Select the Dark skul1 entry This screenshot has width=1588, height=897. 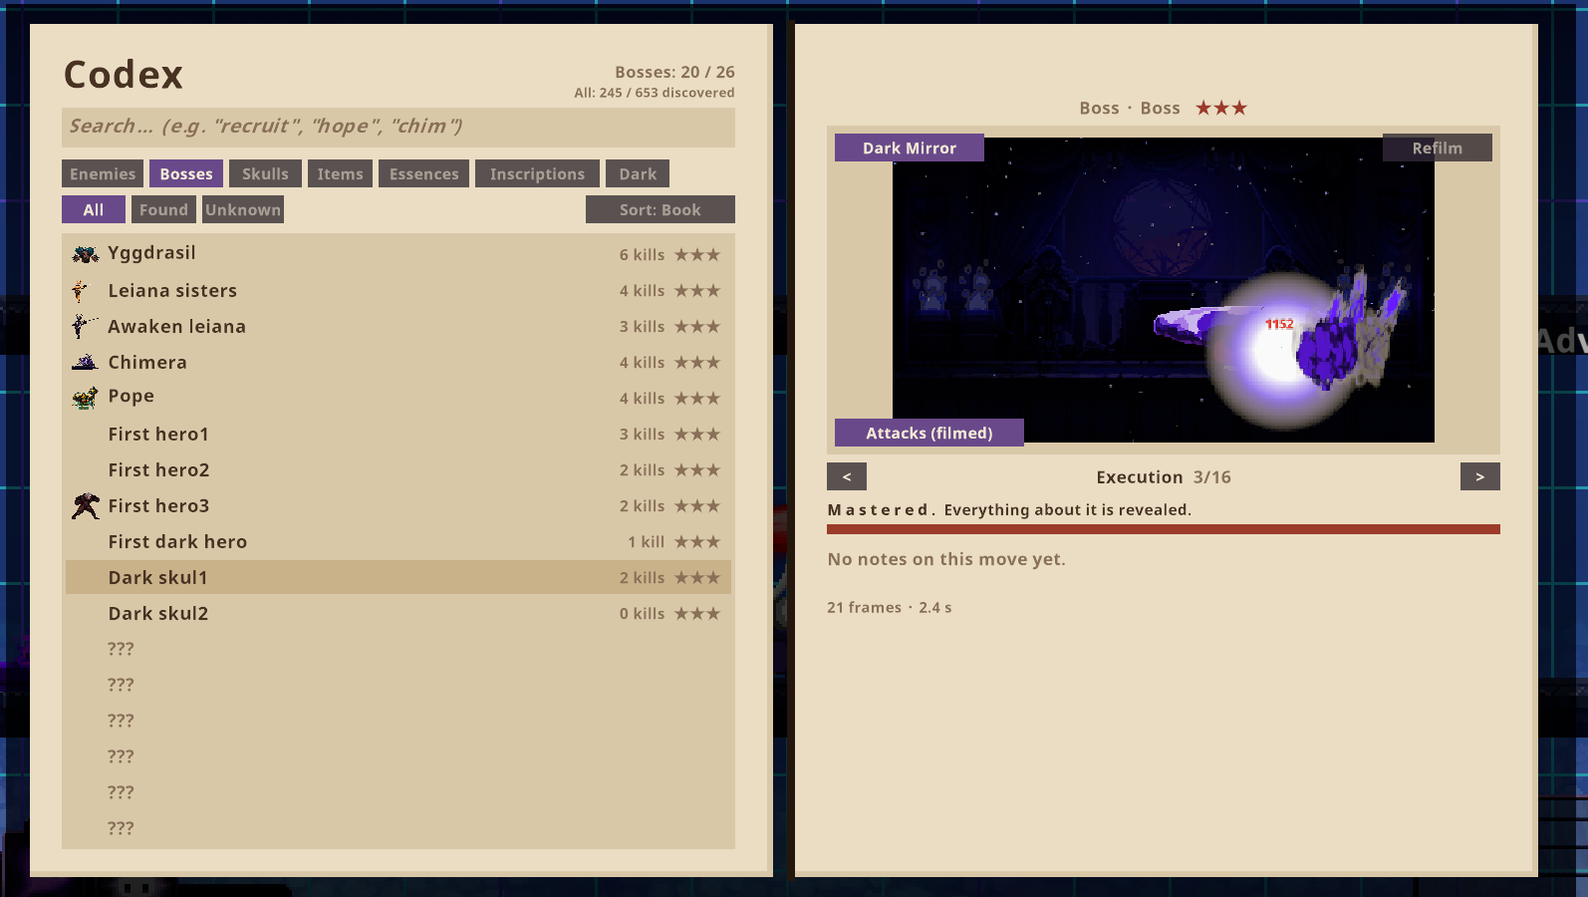pos(398,577)
